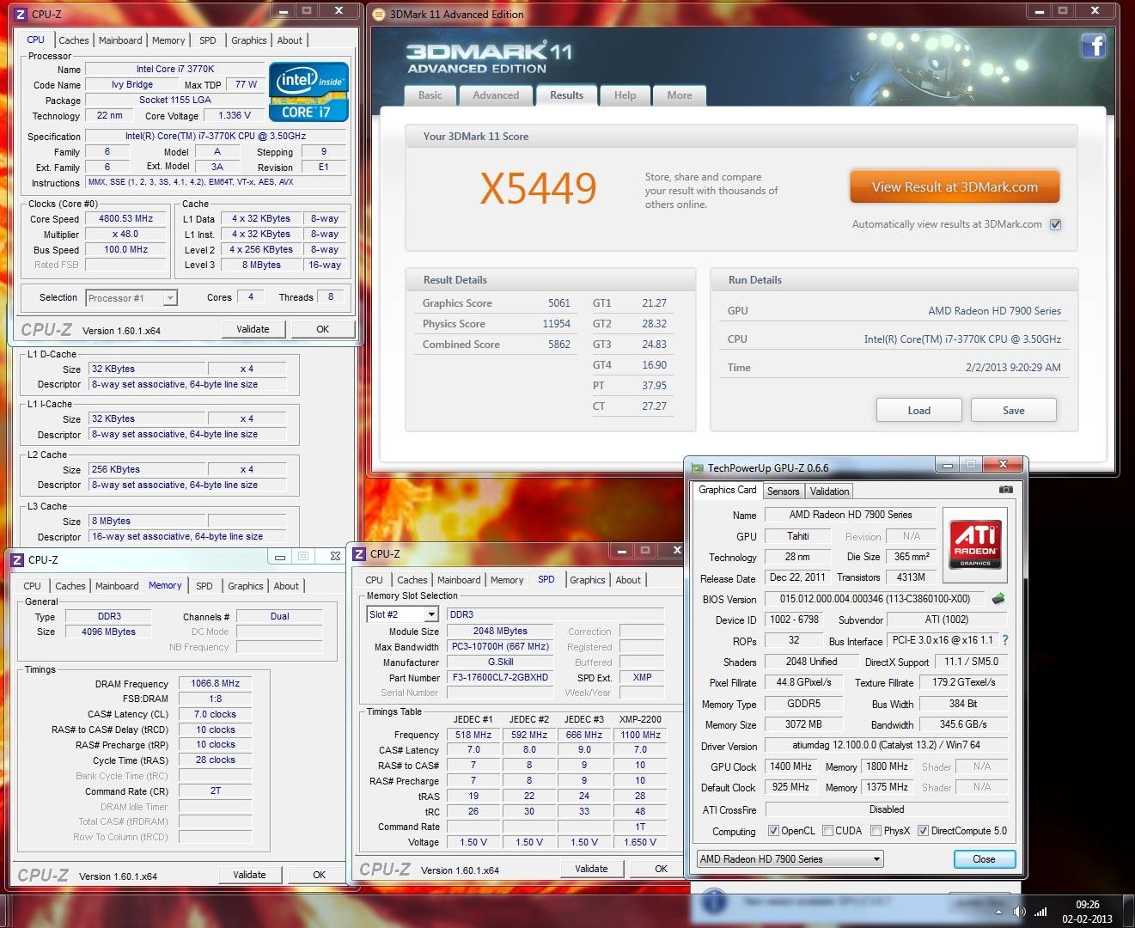Show hidden tray icons arrow
1135x928 pixels.
(998, 912)
